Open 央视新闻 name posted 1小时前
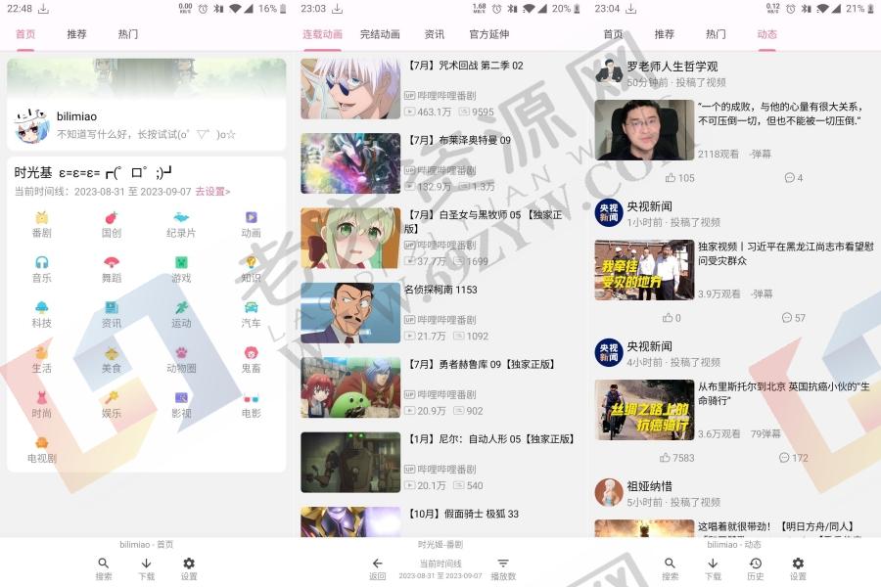This screenshot has height=587, width=881. pos(650,206)
